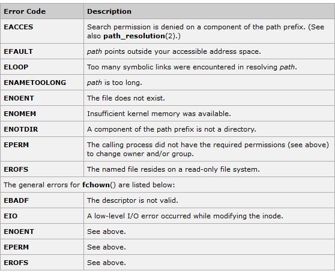Click 'See above.' beside second ENOENT
Screen dimensions: 335x274
106,232
